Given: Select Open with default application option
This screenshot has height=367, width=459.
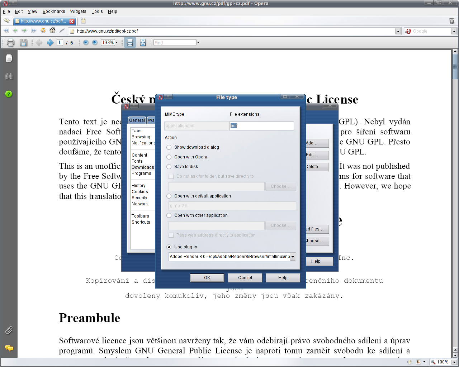Looking at the screenshot, I should click(x=199, y=196).
